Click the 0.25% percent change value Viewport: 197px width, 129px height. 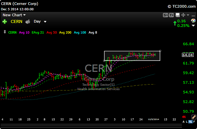(183, 26)
